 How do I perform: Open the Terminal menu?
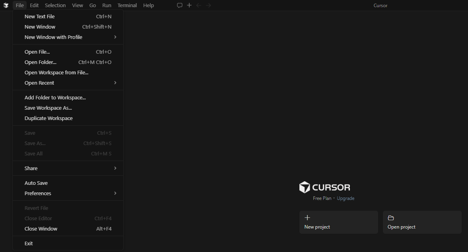(x=127, y=6)
